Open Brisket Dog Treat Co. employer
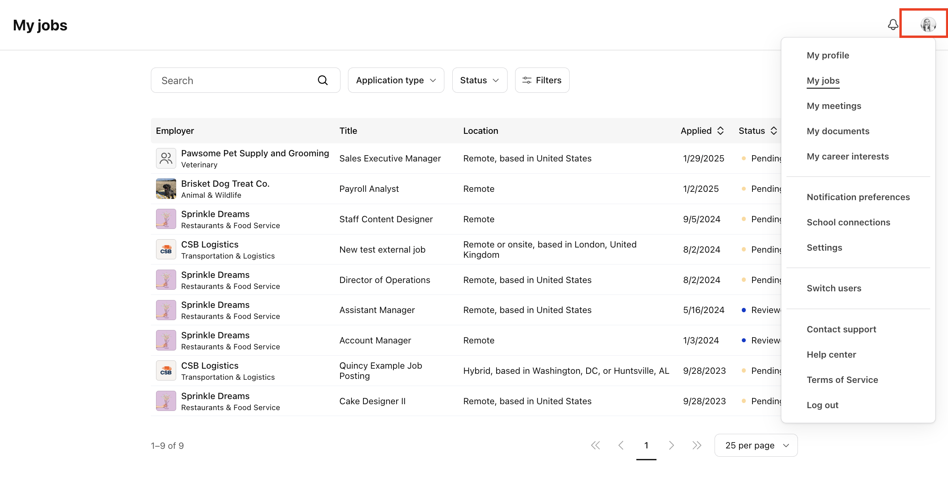This screenshot has width=948, height=480. [225, 184]
